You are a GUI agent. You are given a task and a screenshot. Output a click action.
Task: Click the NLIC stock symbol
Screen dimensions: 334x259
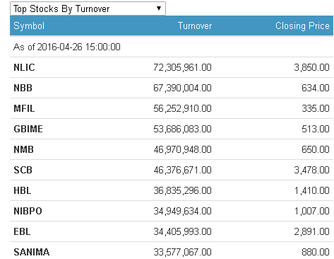coord(24,67)
